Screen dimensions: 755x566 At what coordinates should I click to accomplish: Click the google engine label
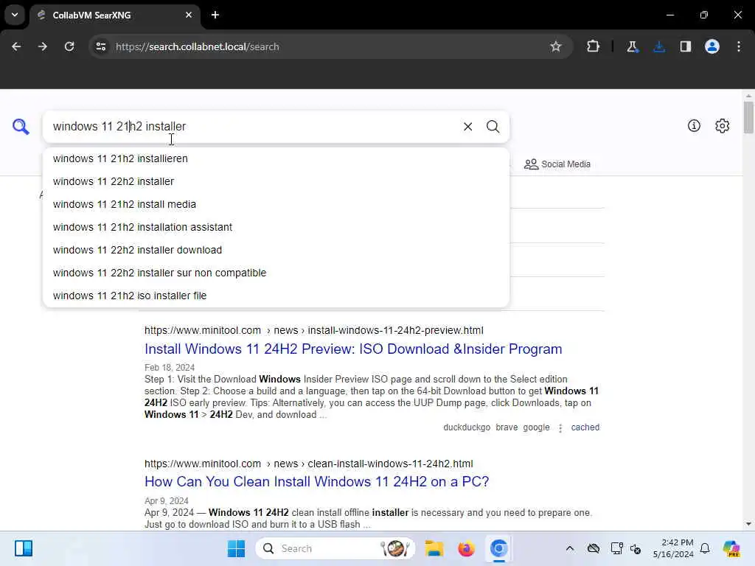point(536,427)
